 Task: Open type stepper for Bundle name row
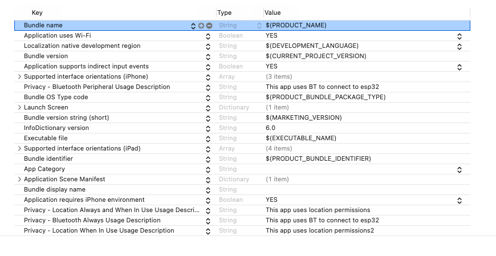click(x=260, y=26)
